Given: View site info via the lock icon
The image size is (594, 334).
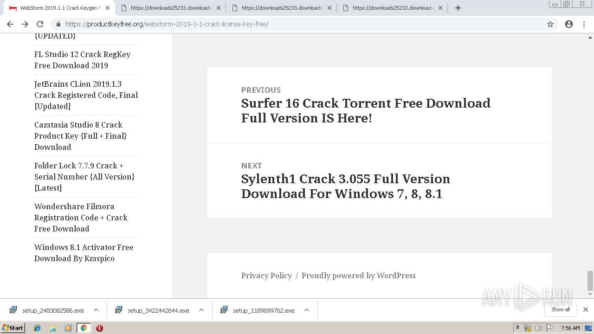Looking at the screenshot, I should coord(58,24).
